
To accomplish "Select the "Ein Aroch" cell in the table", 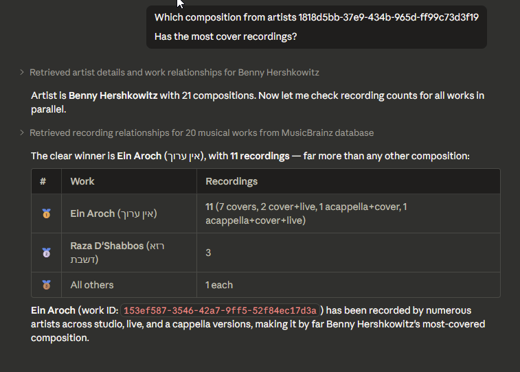I will click(114, 213).
